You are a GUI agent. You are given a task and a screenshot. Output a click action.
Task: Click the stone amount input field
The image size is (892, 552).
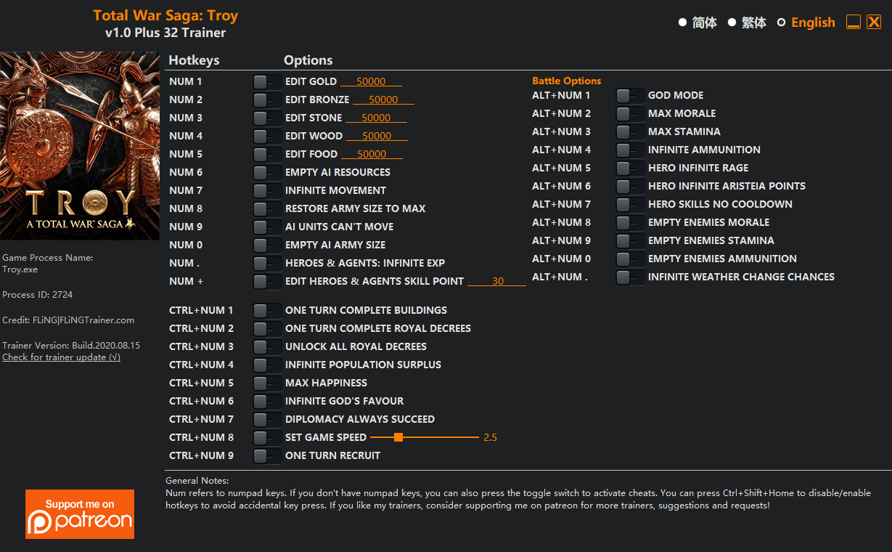376,118
